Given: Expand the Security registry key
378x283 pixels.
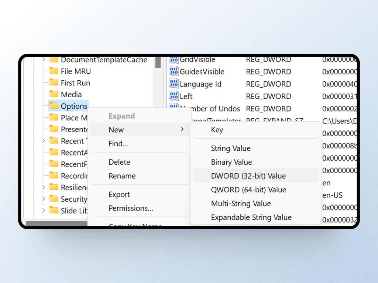Looking at the screenshot, I should [43, 199].
